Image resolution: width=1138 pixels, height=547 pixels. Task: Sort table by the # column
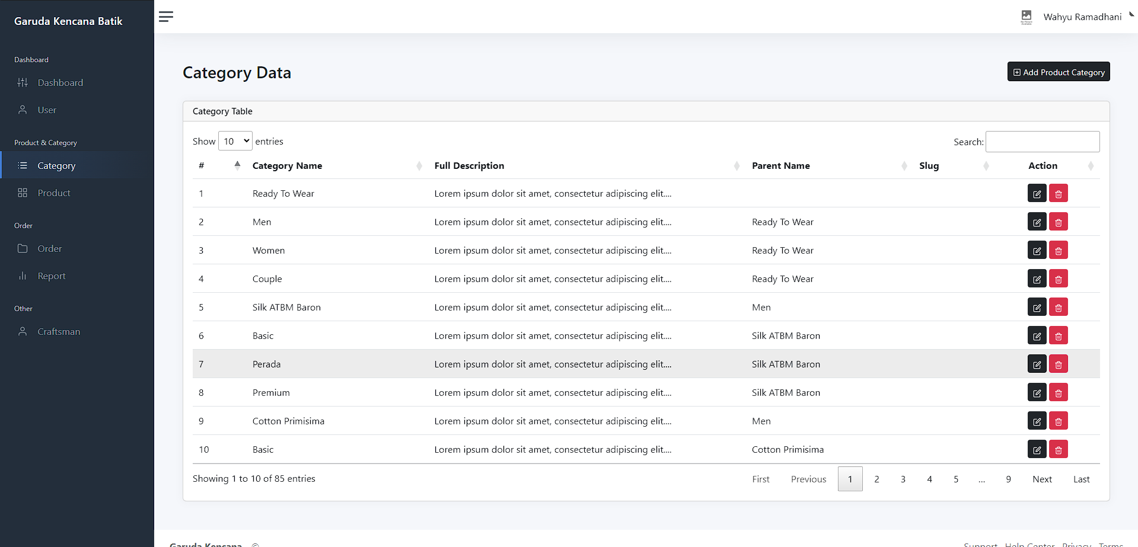click(202, 166)
